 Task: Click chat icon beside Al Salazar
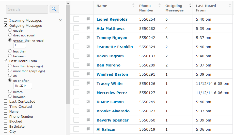tap(88, 129)
